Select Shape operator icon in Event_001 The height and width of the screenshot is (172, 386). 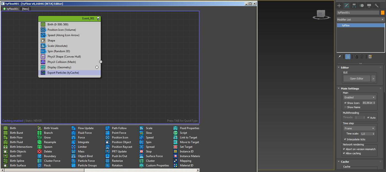(x=43, y=40)
